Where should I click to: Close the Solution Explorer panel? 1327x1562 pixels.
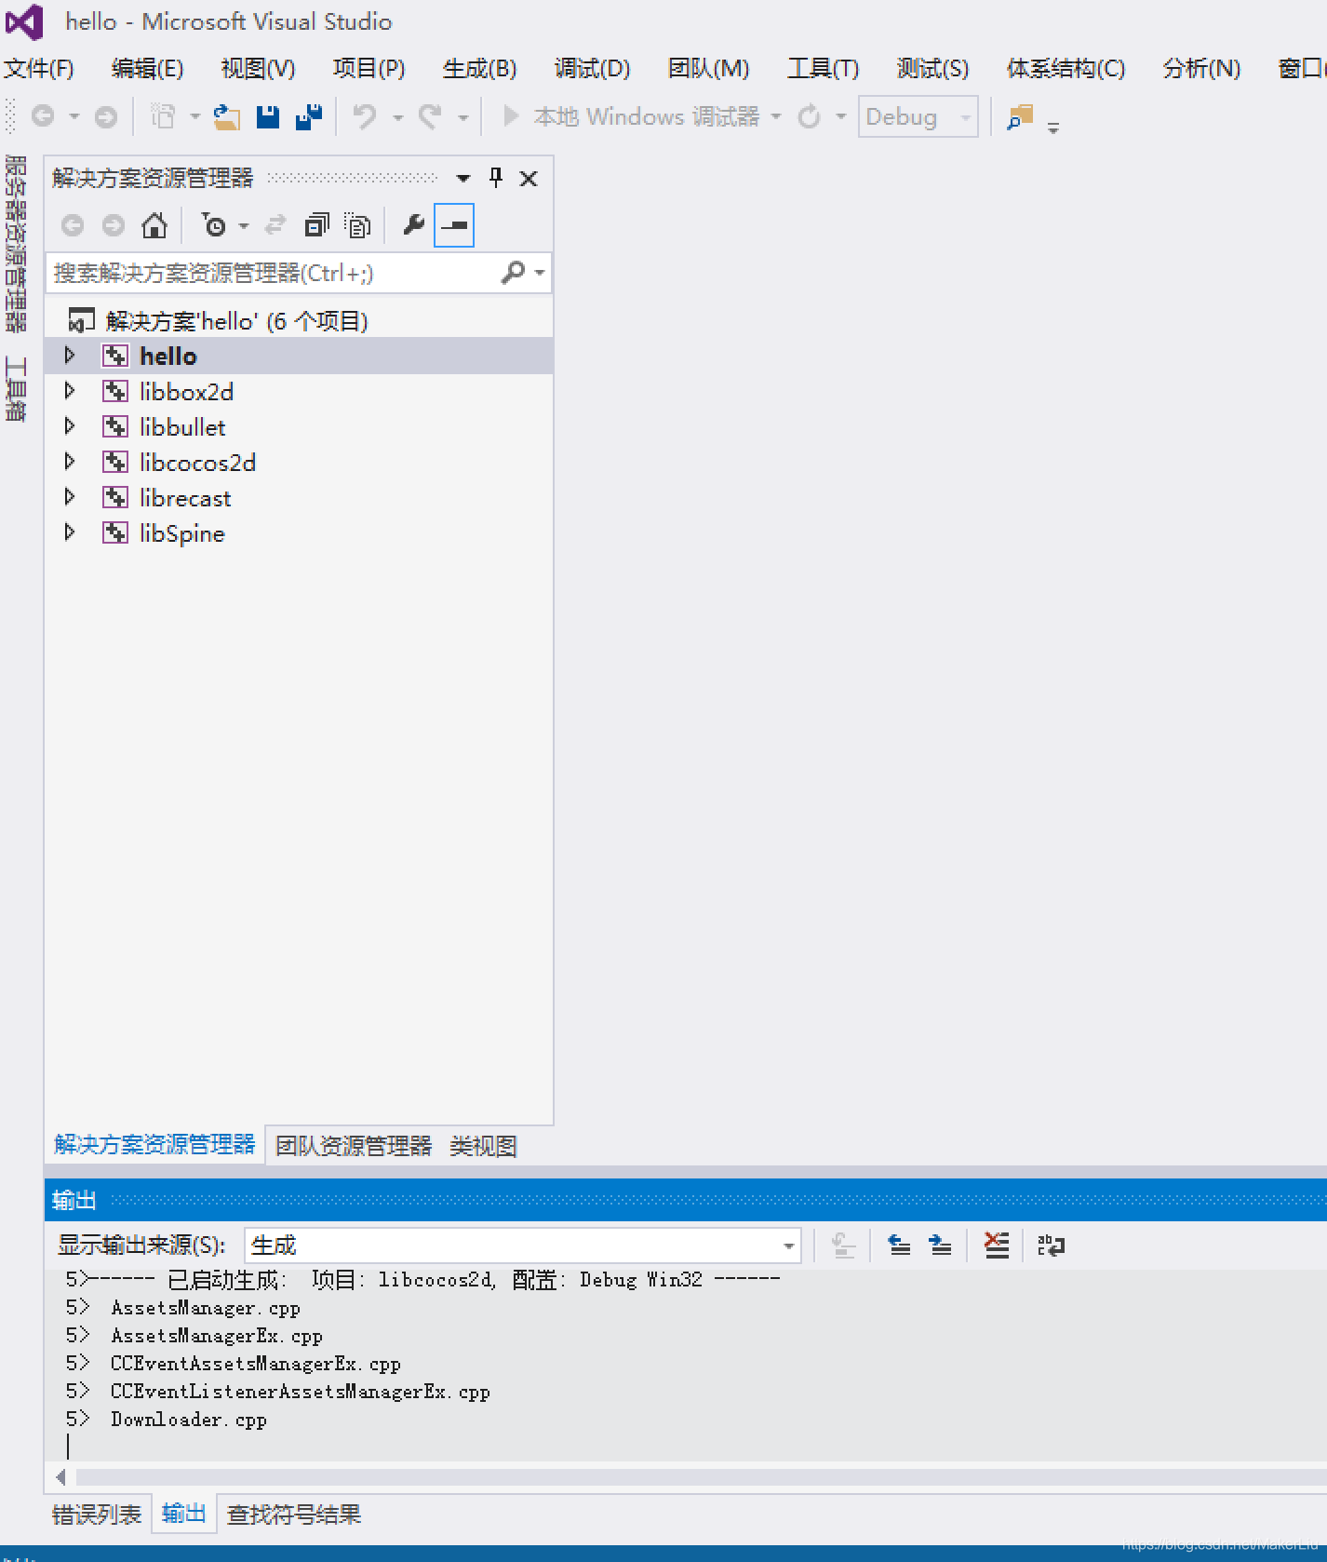click(x=529, y=179)
